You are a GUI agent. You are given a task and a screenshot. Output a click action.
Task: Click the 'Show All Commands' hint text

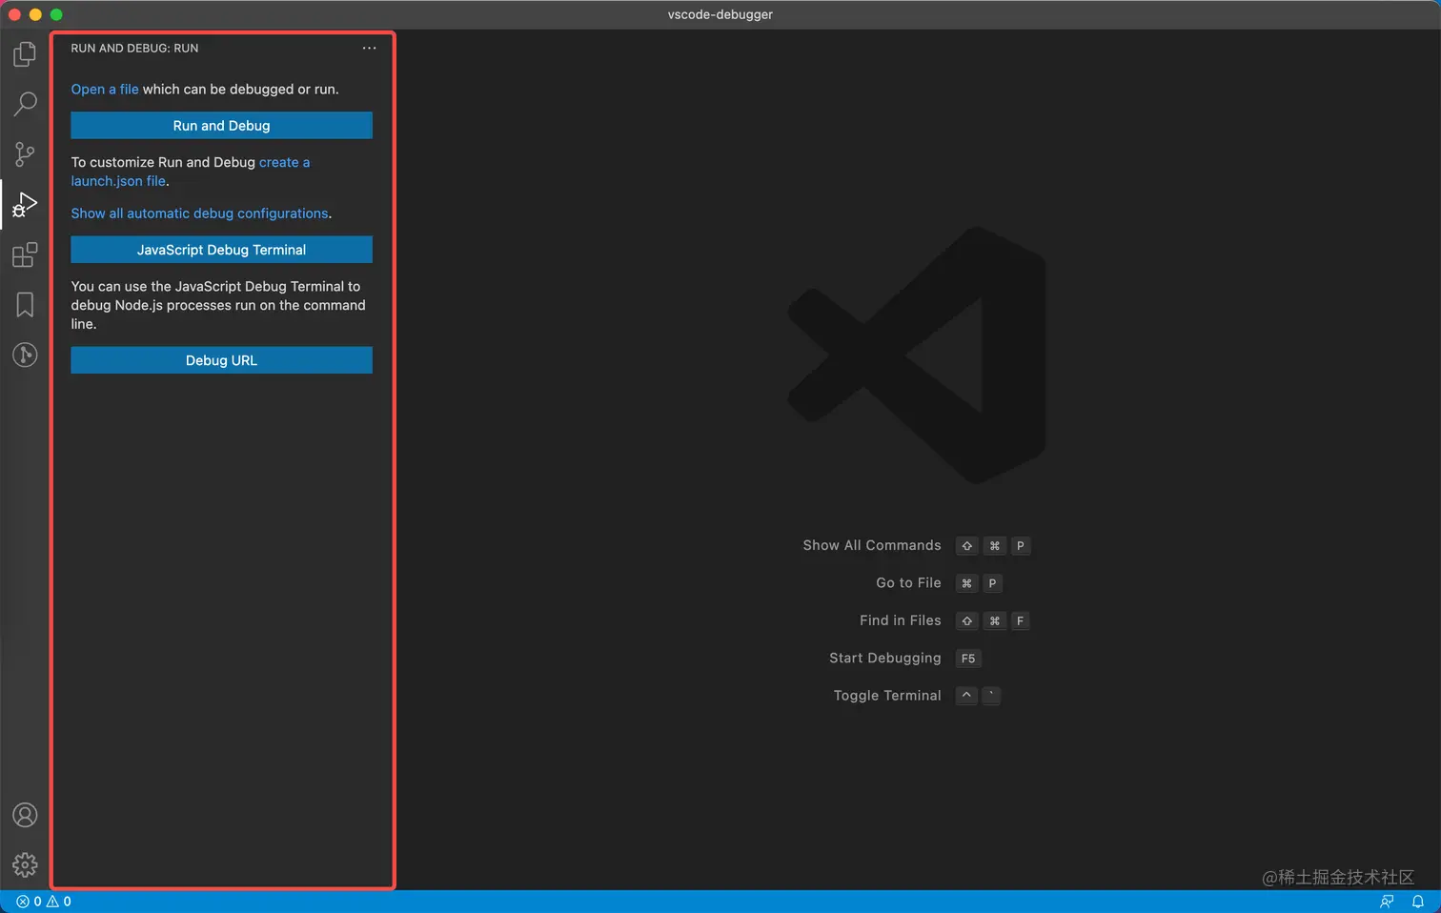(872, 545)
